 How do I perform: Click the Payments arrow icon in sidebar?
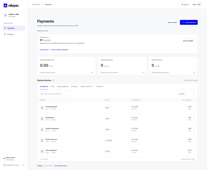click(5, 28)
